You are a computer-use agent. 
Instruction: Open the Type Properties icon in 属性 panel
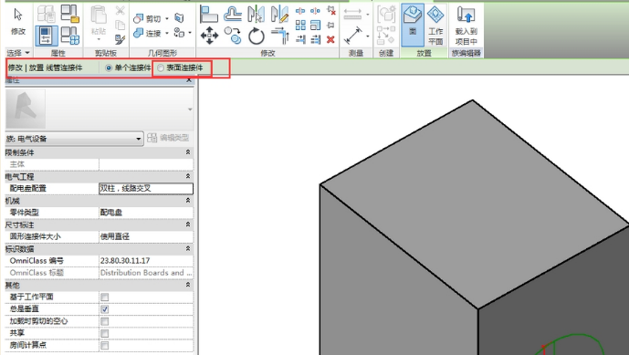[47, 14]
